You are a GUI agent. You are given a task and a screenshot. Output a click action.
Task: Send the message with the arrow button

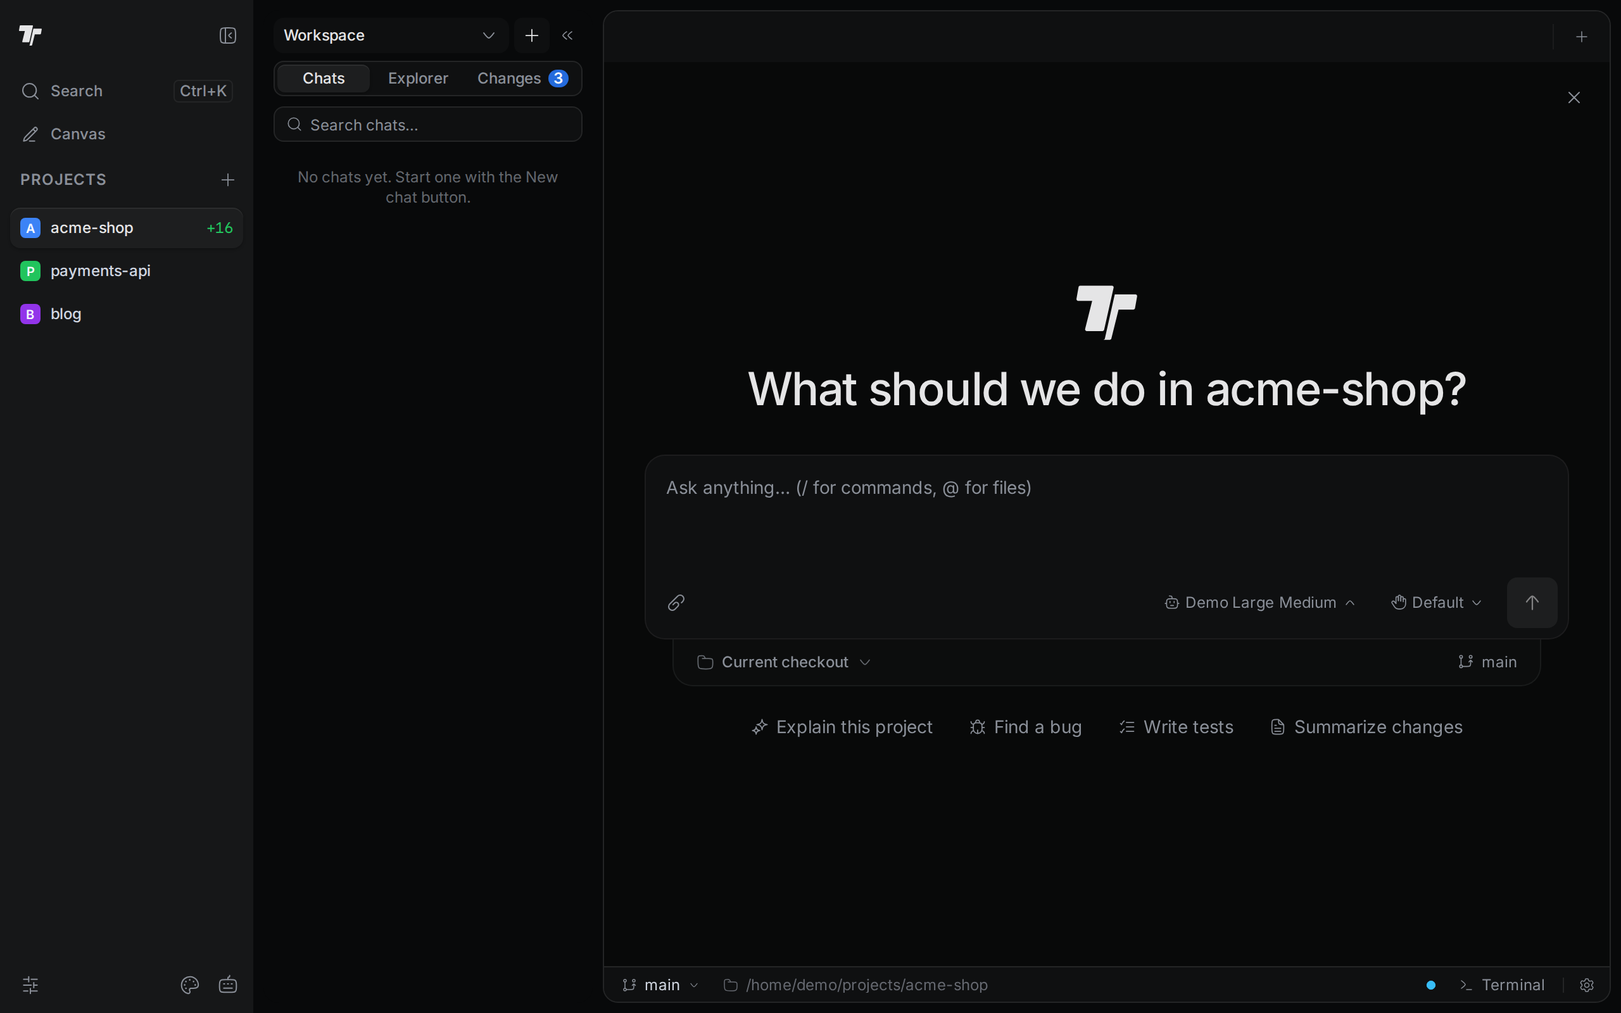click(x=1532, y=602)
